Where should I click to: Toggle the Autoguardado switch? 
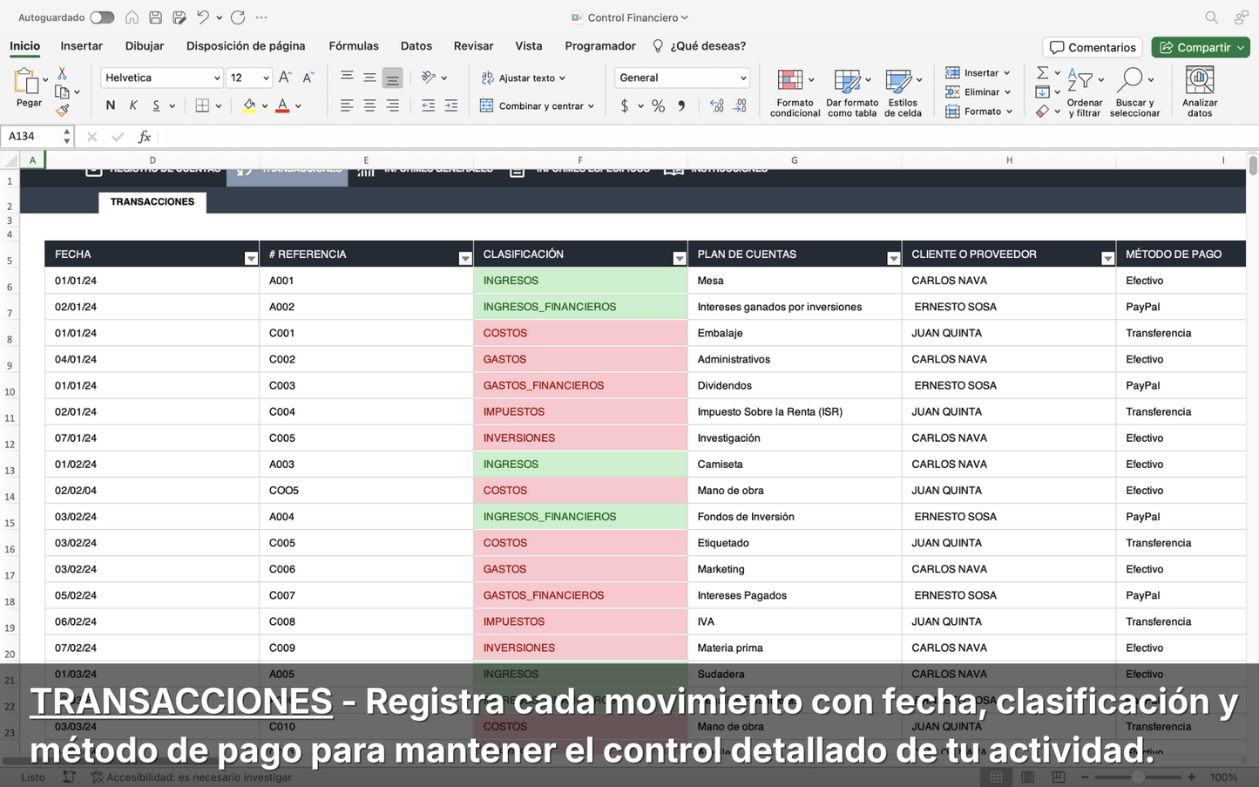coord(102,17)
